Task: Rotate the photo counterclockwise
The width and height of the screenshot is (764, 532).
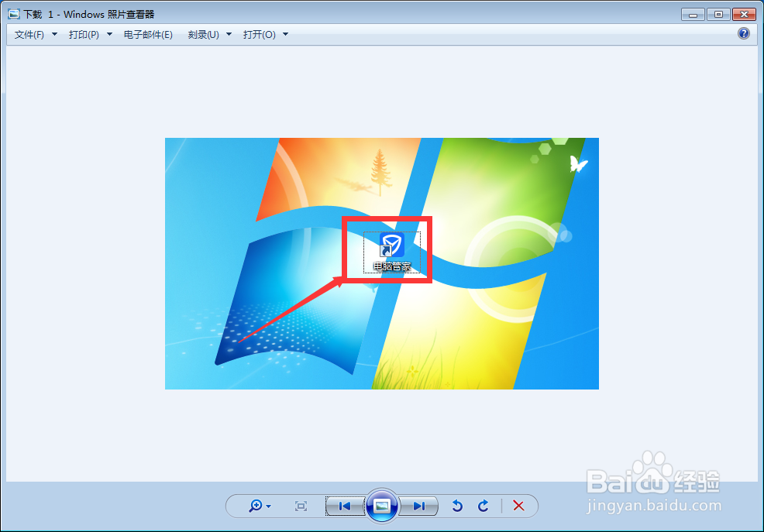Action: tap(457, 506)
